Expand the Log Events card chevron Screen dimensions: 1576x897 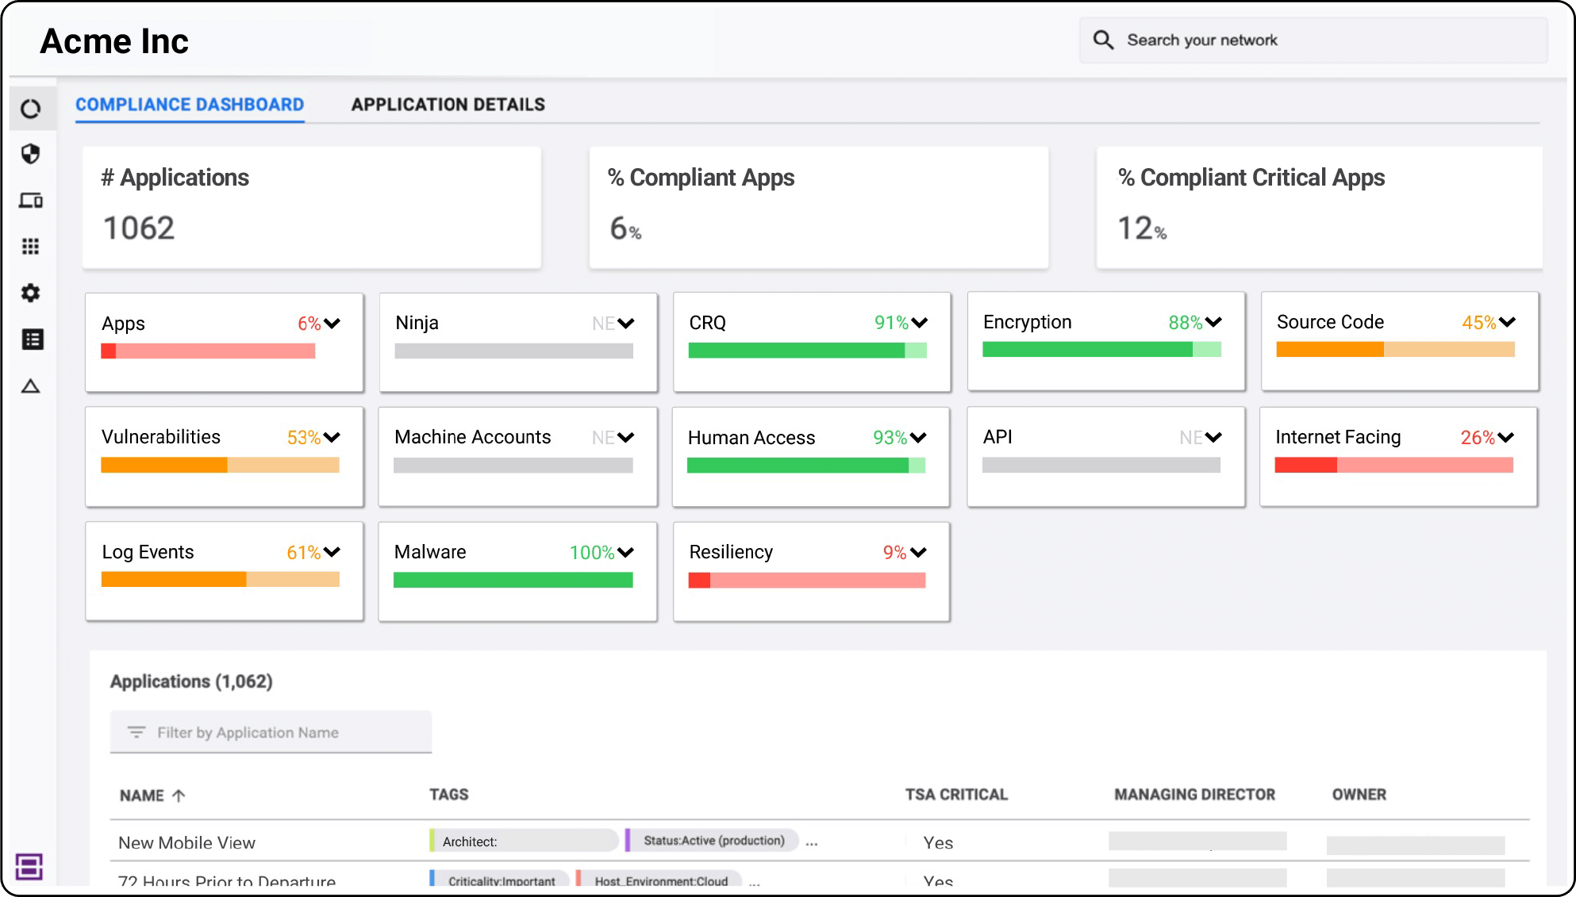[332, 552]
